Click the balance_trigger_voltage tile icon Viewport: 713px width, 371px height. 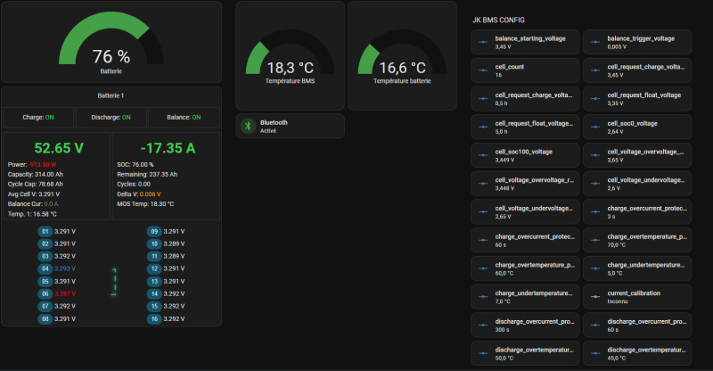point(595,42)
